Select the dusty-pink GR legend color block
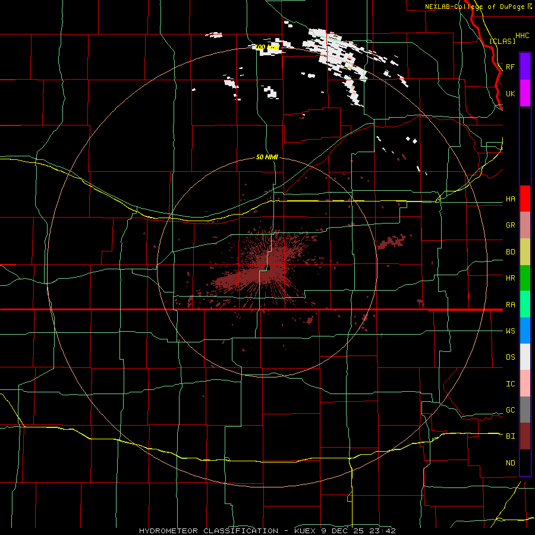Viewport: 535px width, 535px height. click(x=525, y=225)
